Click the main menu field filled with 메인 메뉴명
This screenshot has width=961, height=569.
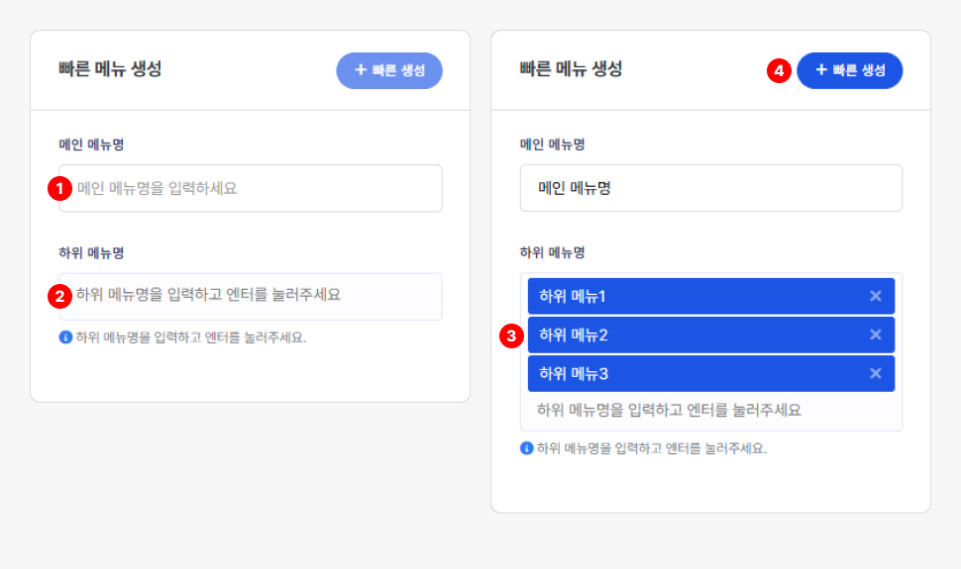pyautogui.click(x=710, y=188)
